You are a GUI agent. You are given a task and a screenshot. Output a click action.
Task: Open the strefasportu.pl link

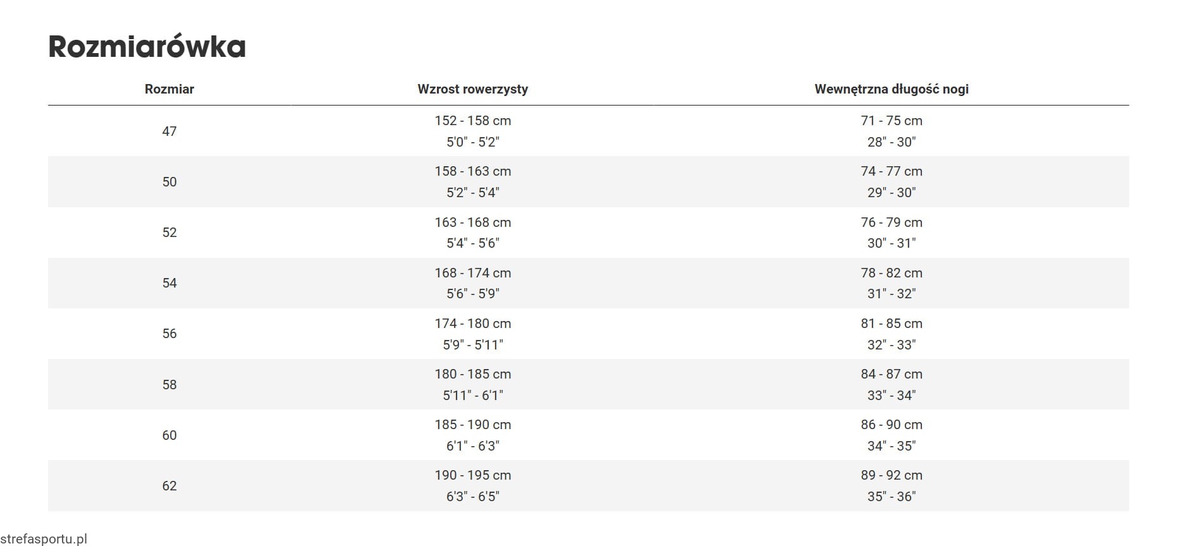(x=44, y=539)
